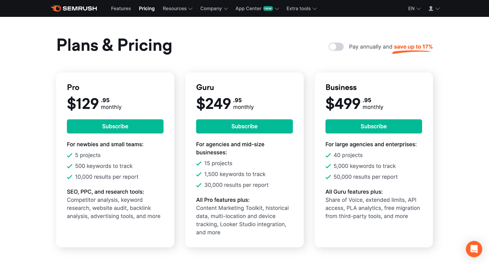Subscribe to the Guru plan

pos(244,126)
